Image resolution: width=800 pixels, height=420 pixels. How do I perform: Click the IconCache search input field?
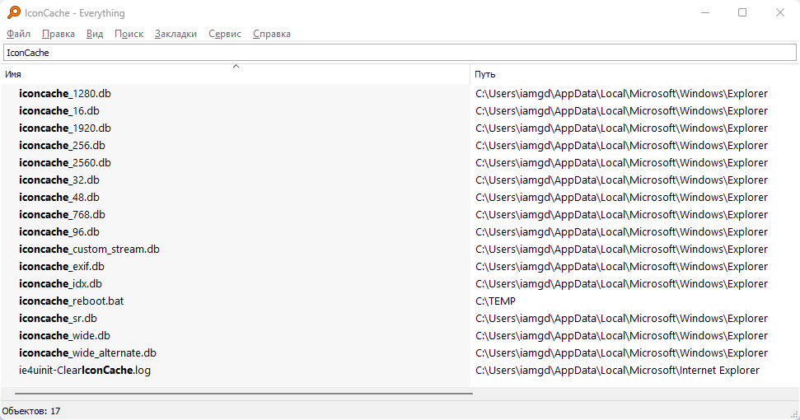400,53
